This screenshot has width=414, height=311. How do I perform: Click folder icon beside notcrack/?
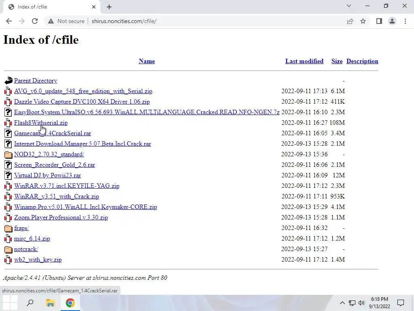(8, 249)
